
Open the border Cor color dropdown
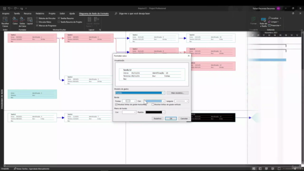pos(163,101)
